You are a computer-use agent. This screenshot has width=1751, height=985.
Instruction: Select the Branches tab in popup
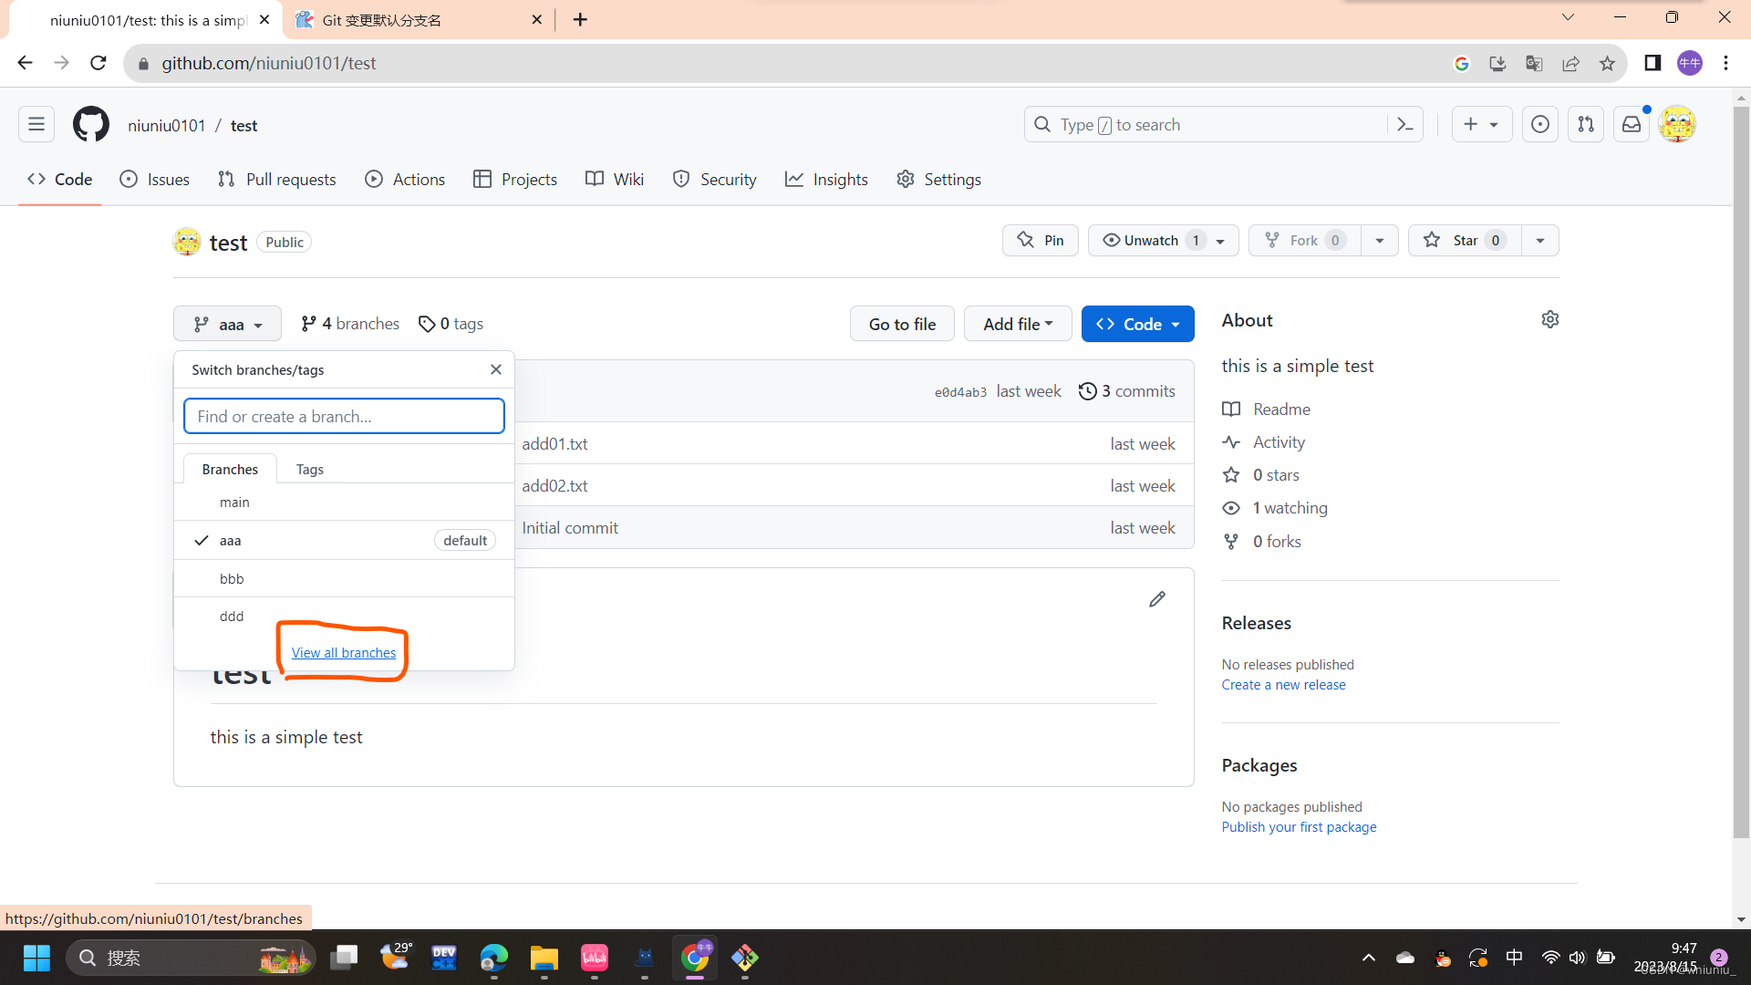230,469
